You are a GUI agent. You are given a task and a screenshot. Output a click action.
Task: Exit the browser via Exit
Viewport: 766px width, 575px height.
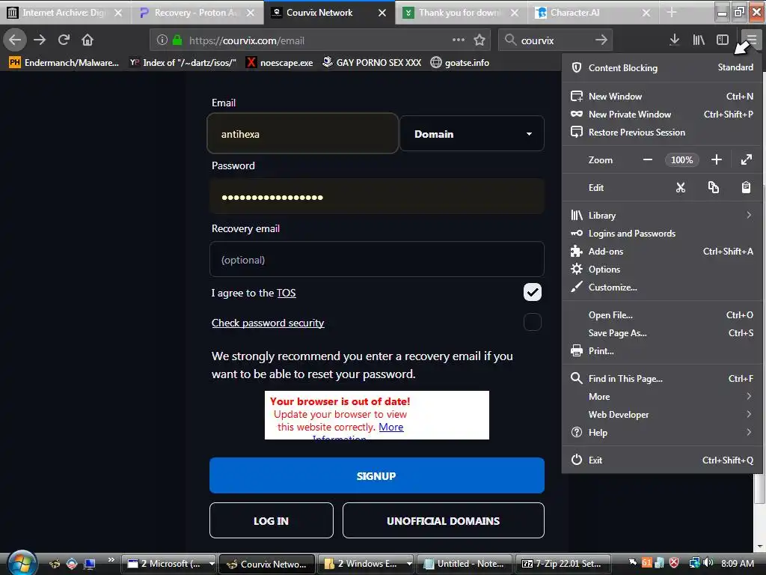point(662,460)
